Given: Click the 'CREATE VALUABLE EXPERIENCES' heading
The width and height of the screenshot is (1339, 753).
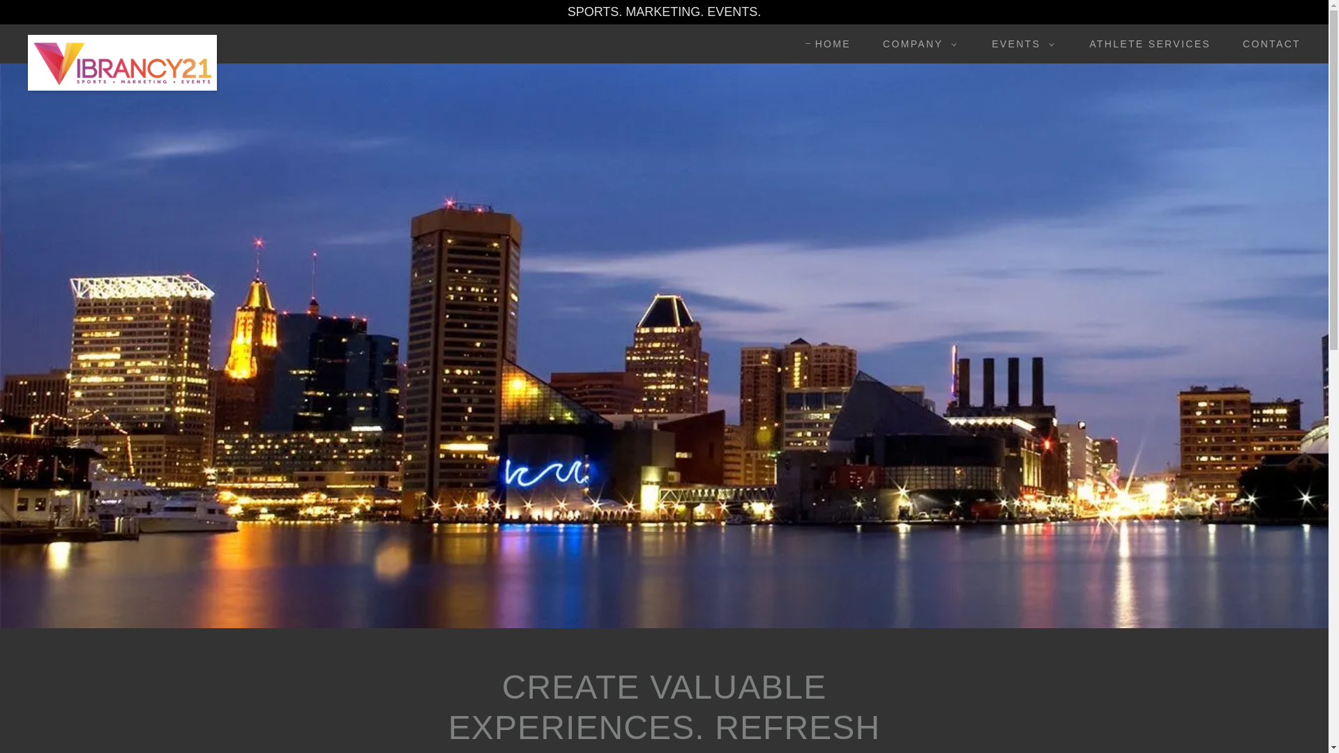Looking at the screenshot, I should pyautogui.click(x=664, y=687).
